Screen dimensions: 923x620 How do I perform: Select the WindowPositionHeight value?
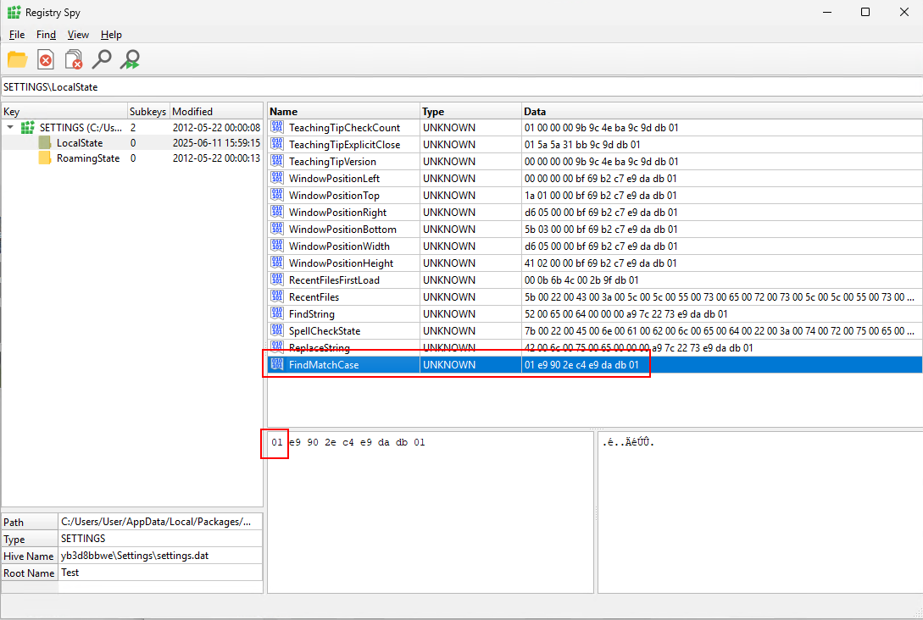point(341,263)
